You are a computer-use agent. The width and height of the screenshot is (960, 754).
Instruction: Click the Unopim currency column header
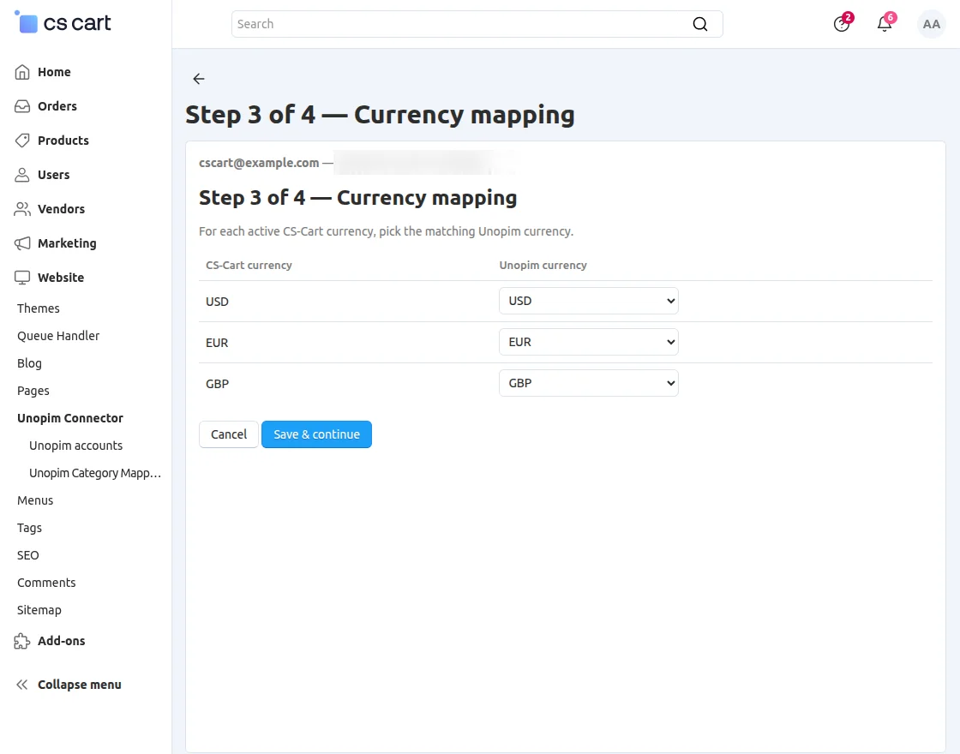point(543,265)
